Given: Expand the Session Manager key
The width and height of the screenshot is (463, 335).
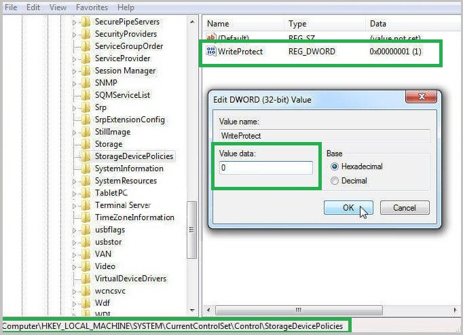Looking at the screenshot, I should 74,71.
